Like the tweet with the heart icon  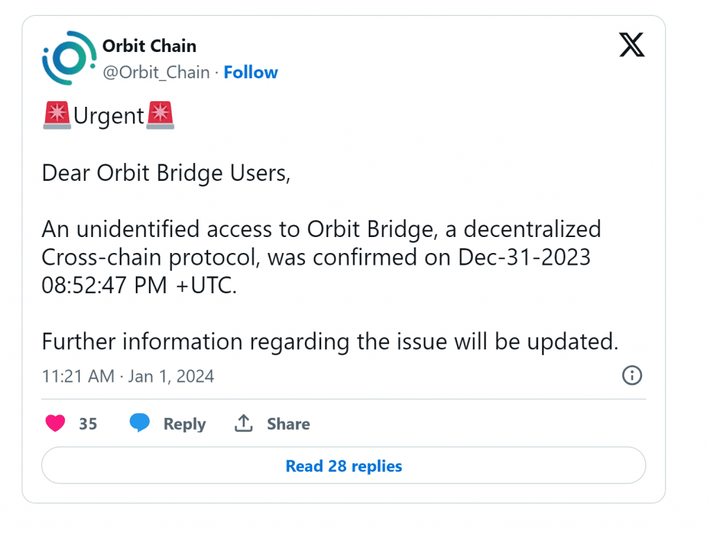(55, 423)
